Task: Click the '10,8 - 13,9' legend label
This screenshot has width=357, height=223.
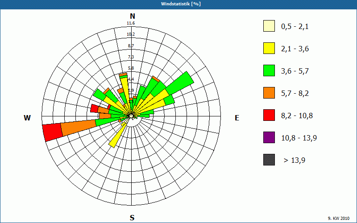Action: (x=299, y=138)
